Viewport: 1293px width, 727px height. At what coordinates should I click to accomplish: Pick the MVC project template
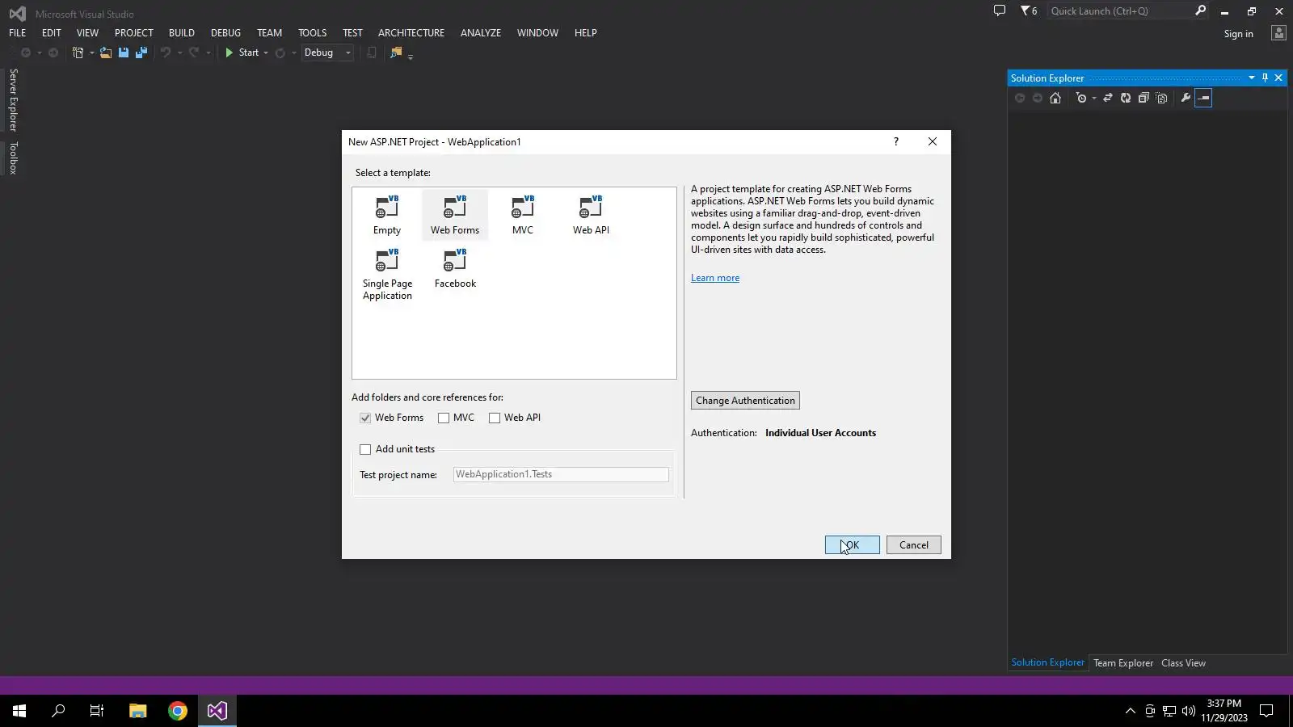[x=523, y=215]
